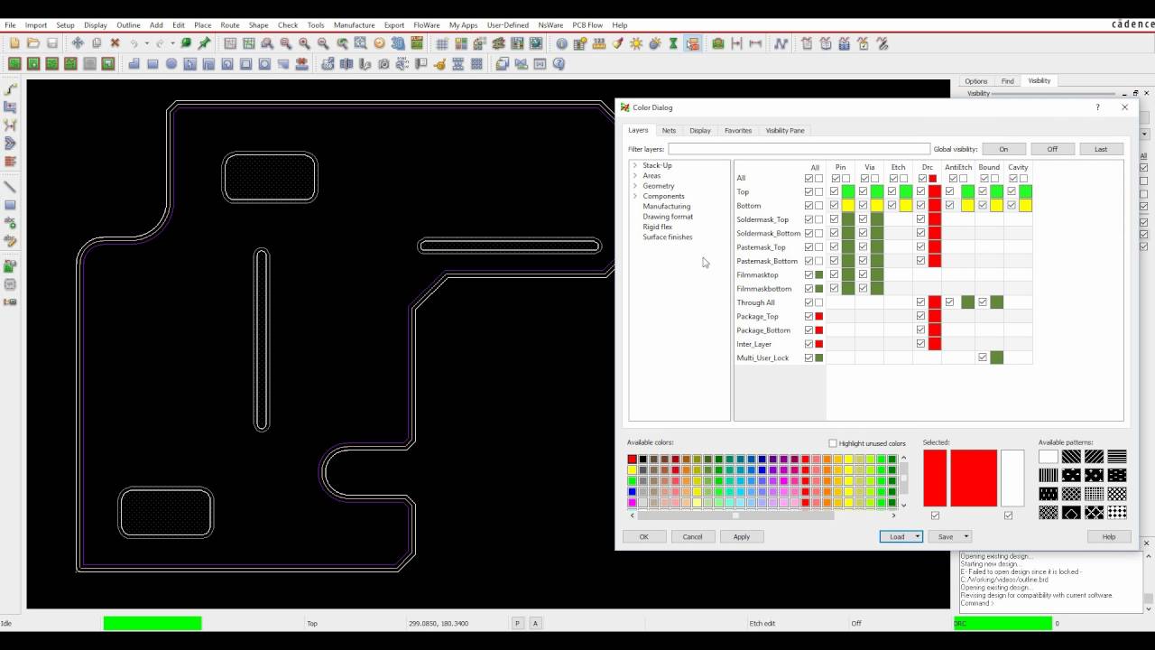Toggle Package_Top All checkbox
Screen dimensions: 1155x650
coord(808,316)
